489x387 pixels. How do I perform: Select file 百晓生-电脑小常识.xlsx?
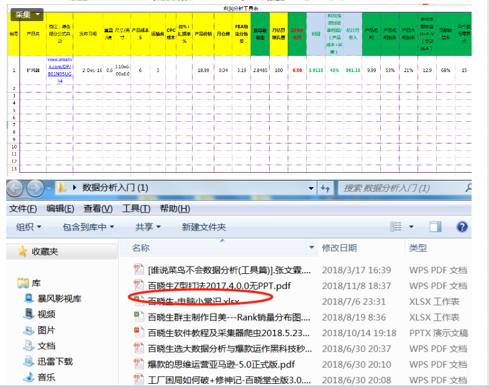coord(194,301)
